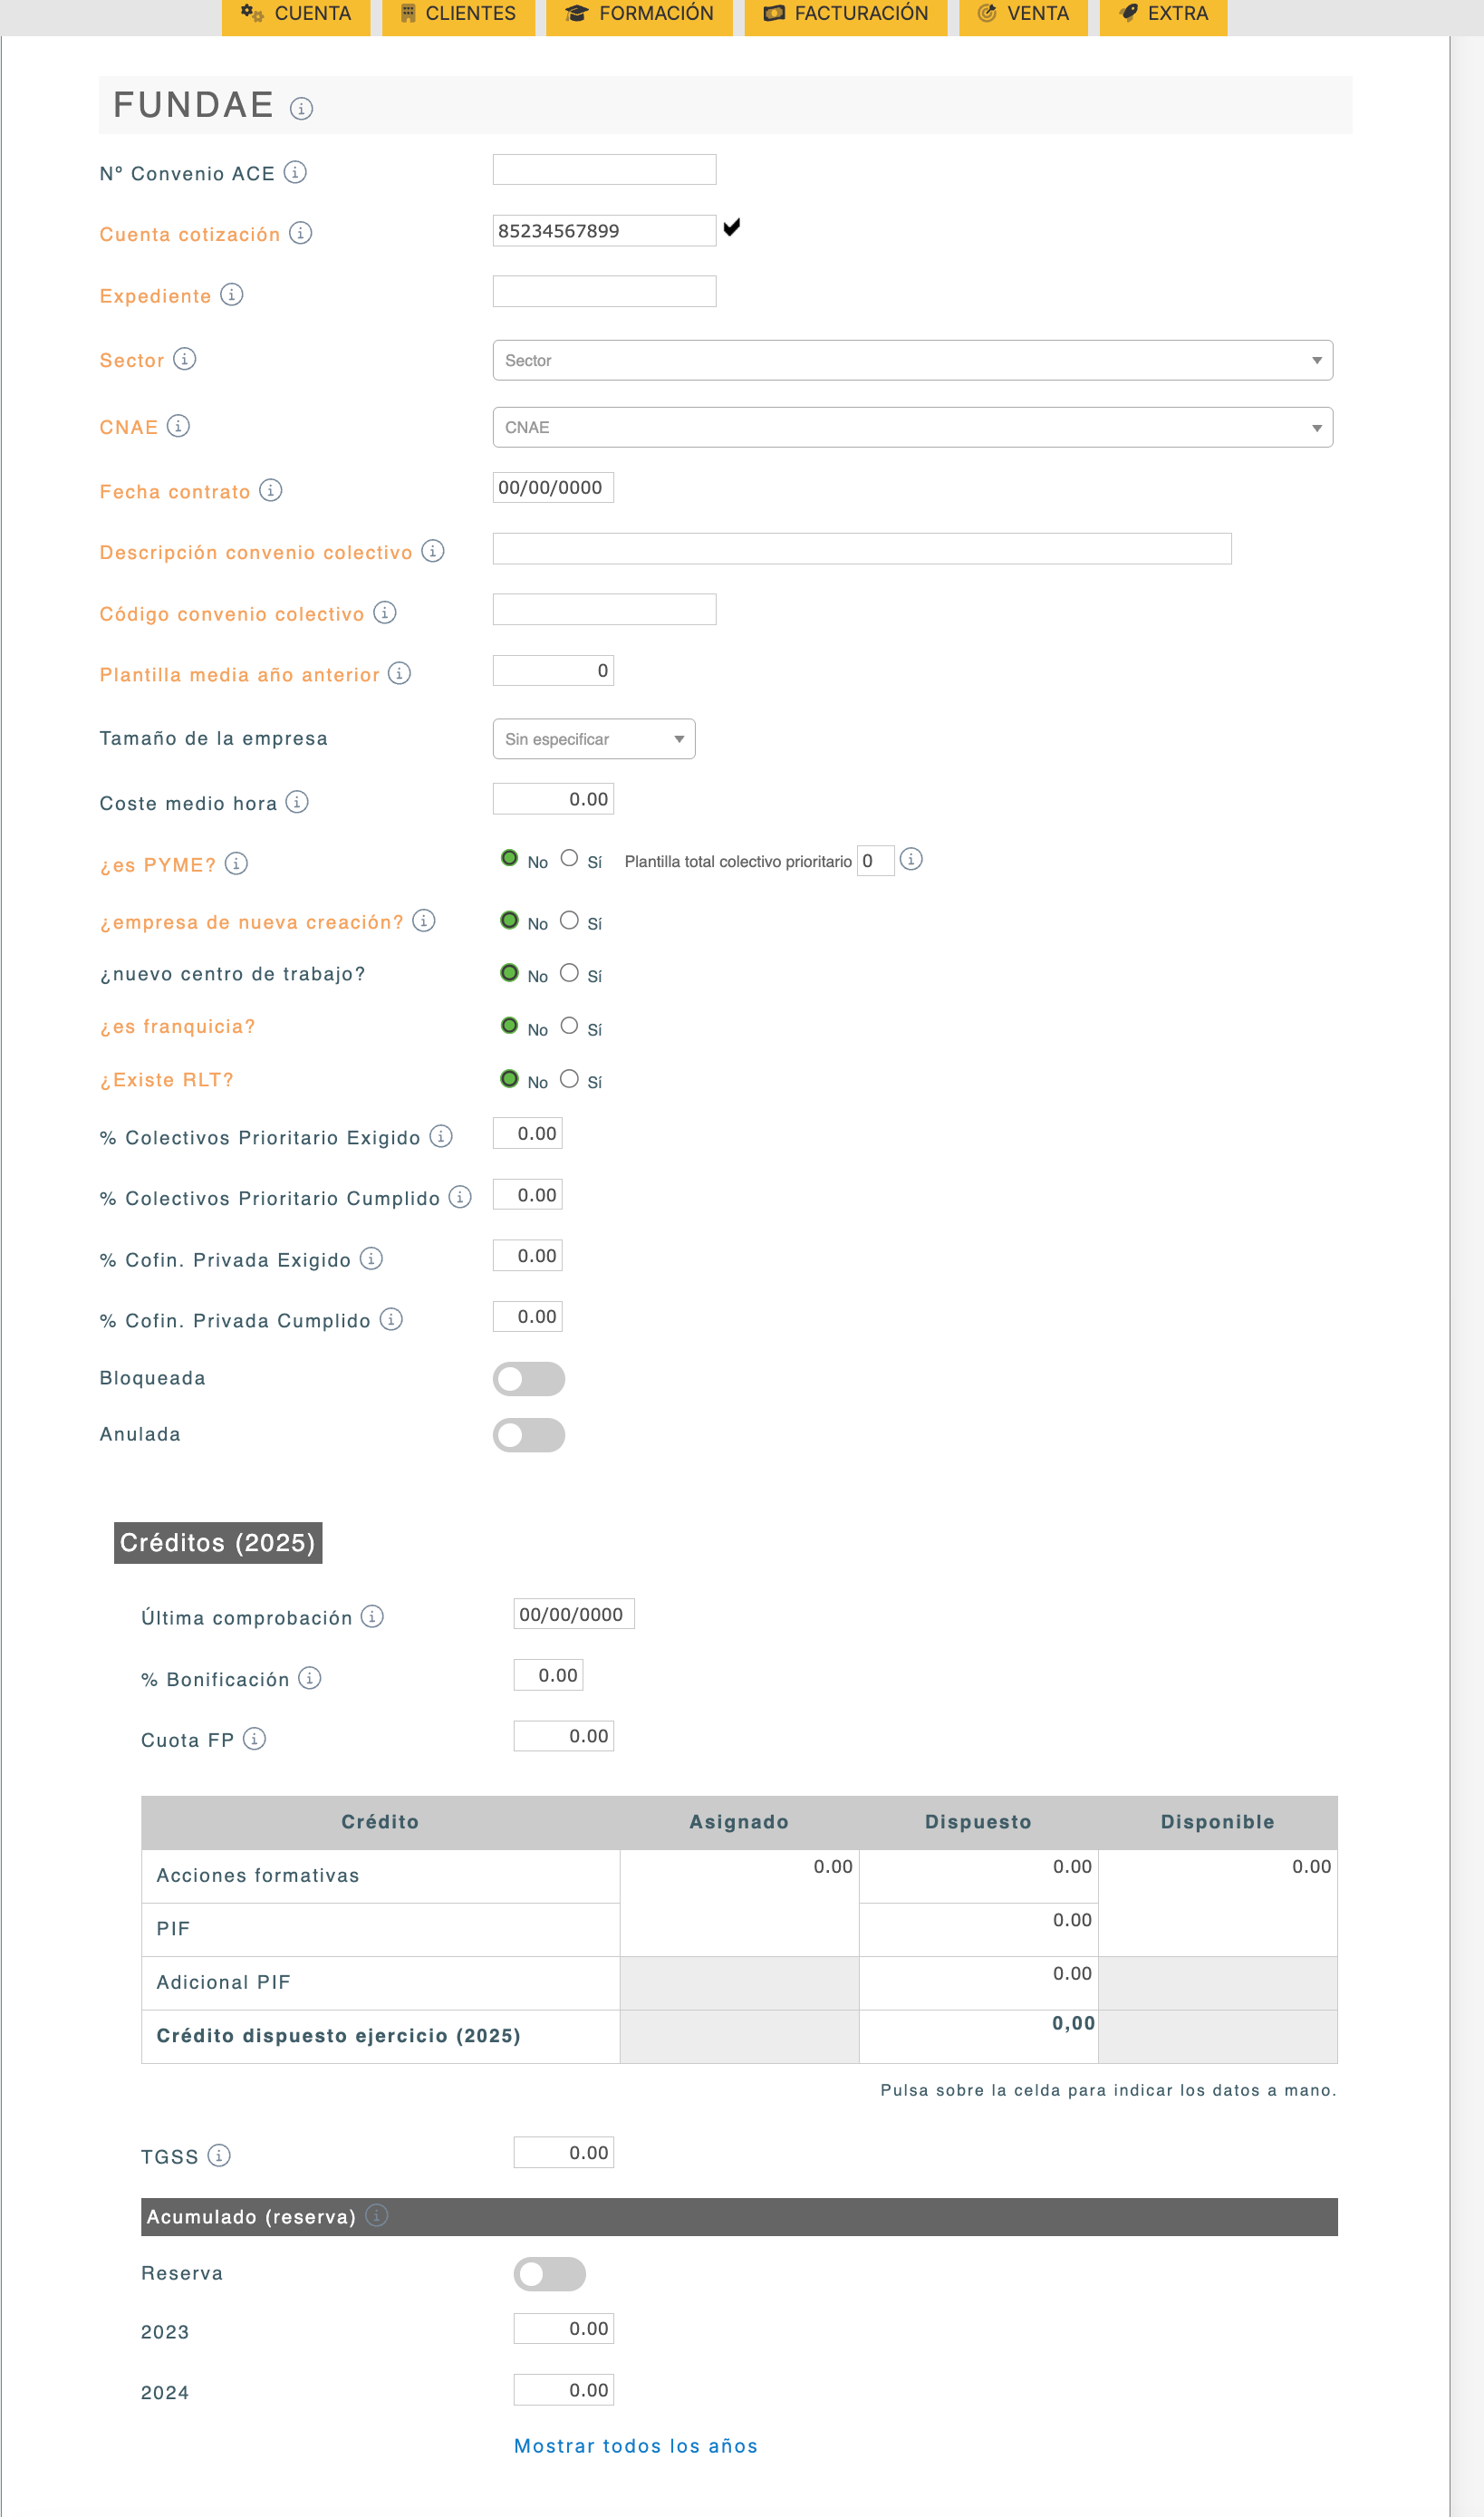Open the CUENTA menu
The width and height of the screenshot is (1484, 2517).
296,15
